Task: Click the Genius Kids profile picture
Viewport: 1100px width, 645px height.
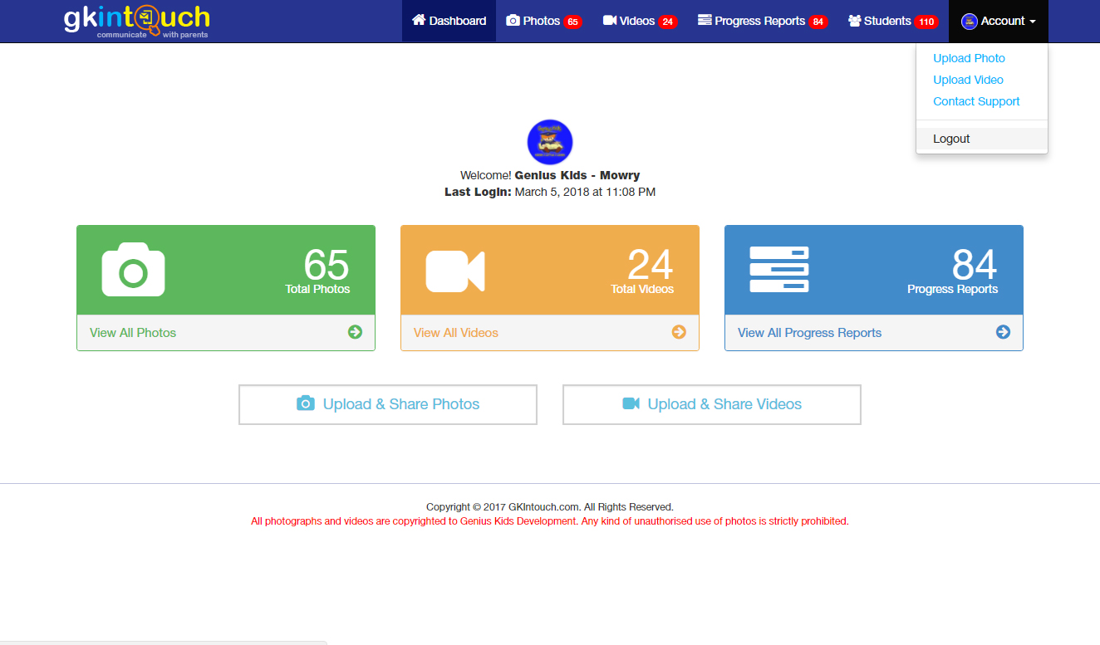Action: click(550, 142)
